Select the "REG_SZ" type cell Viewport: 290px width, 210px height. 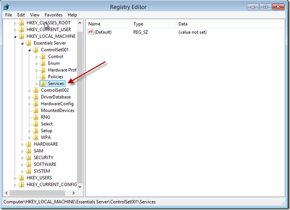click(x=140, y=32)
